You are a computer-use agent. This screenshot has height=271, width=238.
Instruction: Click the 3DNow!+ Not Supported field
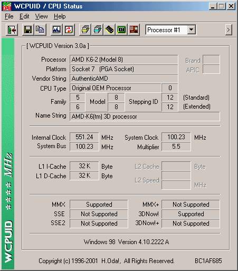(x=191, y=224)
